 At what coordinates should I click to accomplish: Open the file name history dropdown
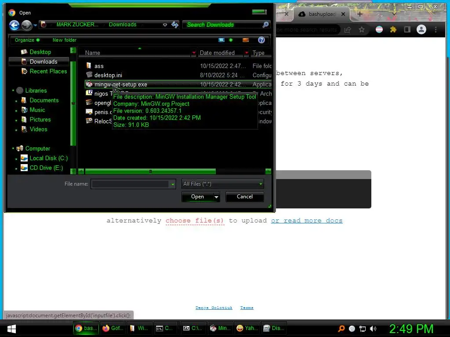(172, 184)
